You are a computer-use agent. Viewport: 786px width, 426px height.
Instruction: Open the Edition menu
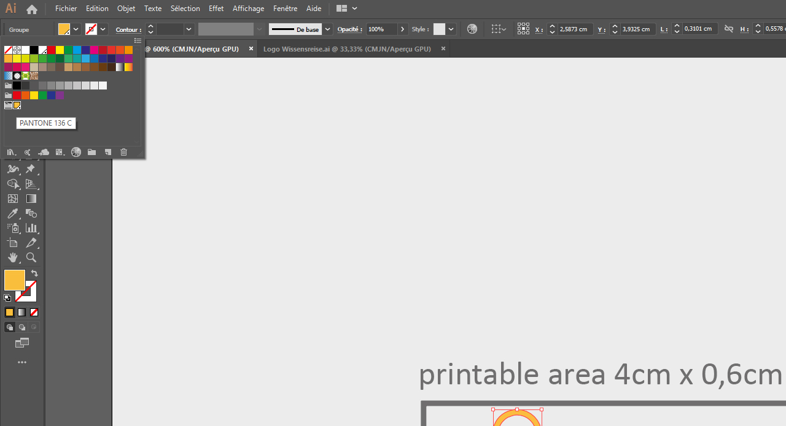coord(97,9)
